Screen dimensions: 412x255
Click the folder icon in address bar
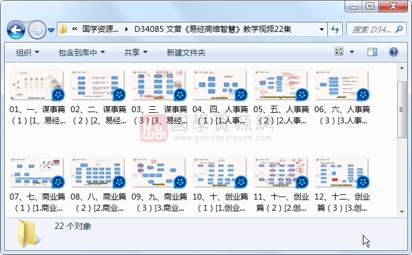tap(63, 29)
